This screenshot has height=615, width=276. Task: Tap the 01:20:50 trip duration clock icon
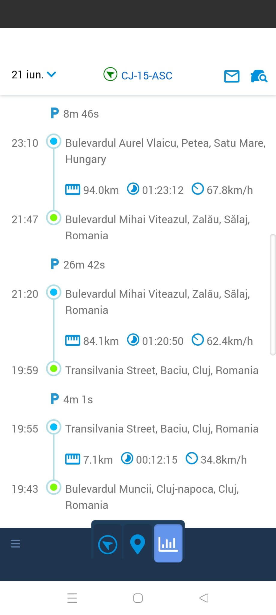[x=133, y=340]
